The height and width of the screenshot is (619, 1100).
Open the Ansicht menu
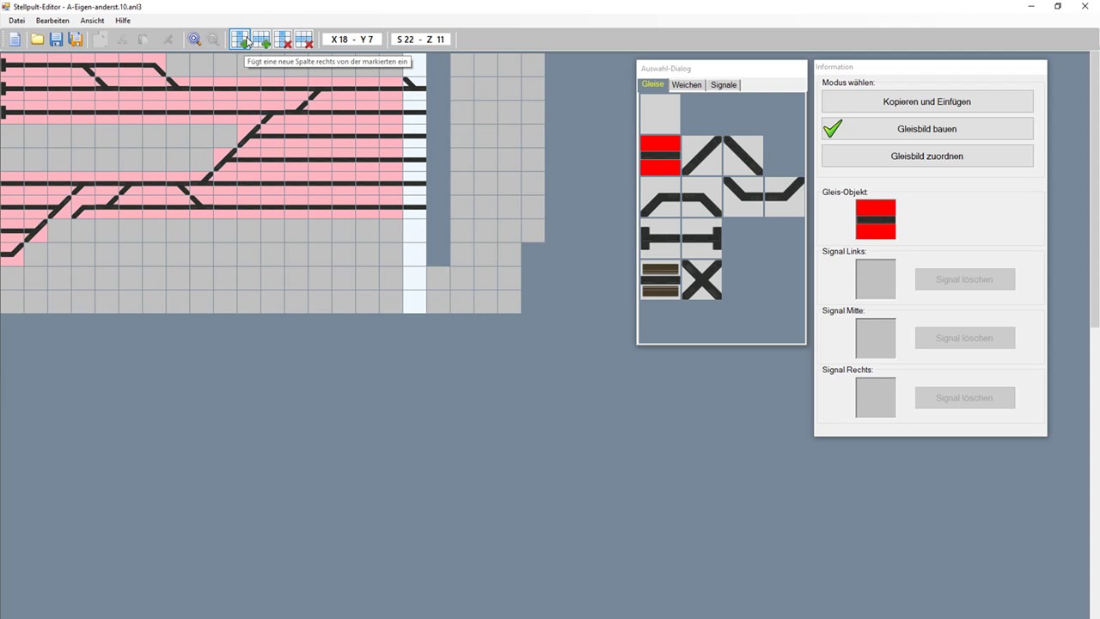pyautogui.click(x=92, y=21)
